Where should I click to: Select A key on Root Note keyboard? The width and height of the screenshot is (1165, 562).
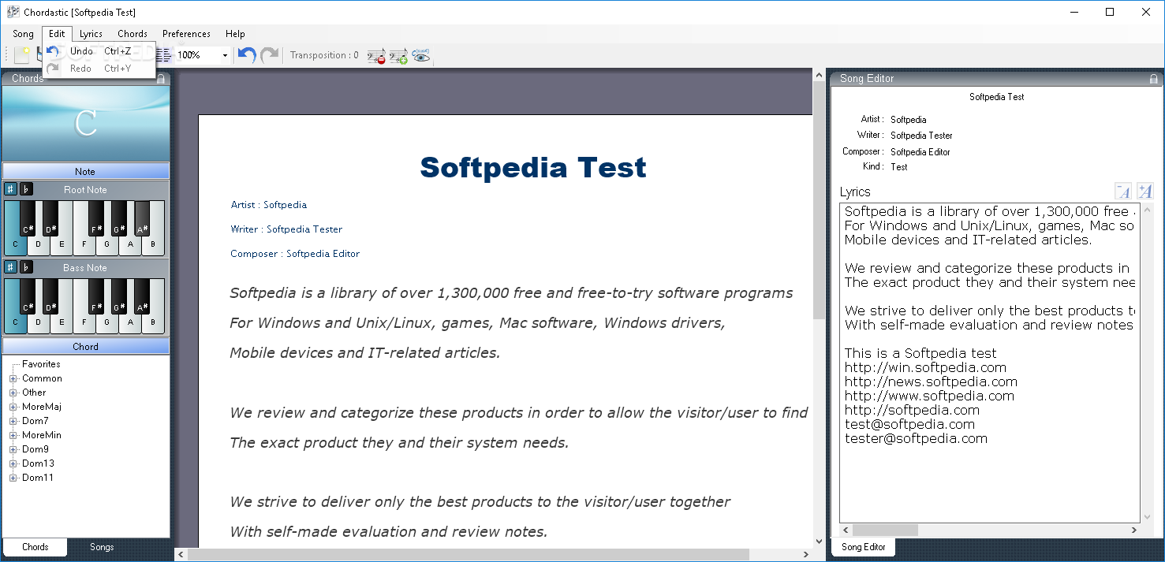(130, 245)
